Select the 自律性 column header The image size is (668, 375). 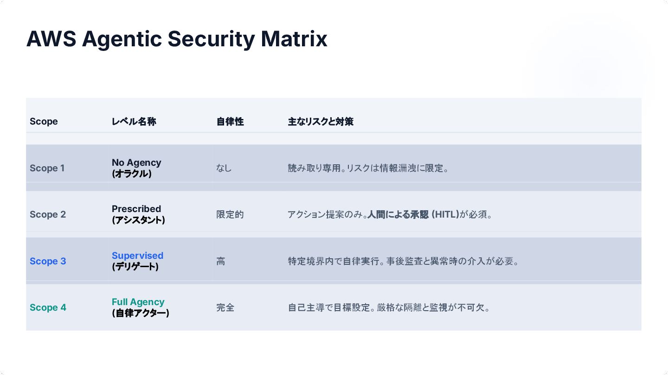(x=230, y=121)
